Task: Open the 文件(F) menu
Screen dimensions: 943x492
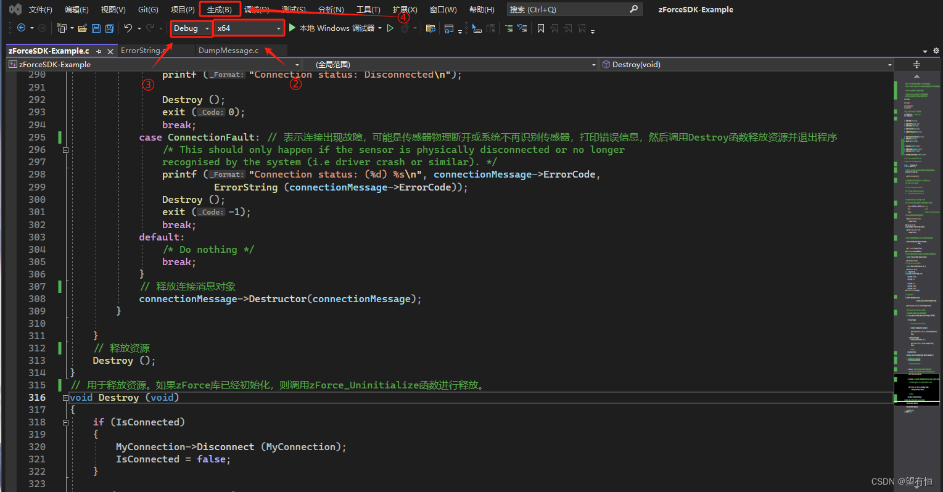Action: (x=41, y=9)
